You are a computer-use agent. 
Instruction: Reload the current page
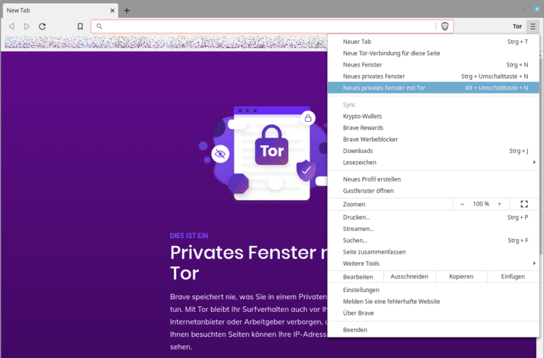click(42, 26)
